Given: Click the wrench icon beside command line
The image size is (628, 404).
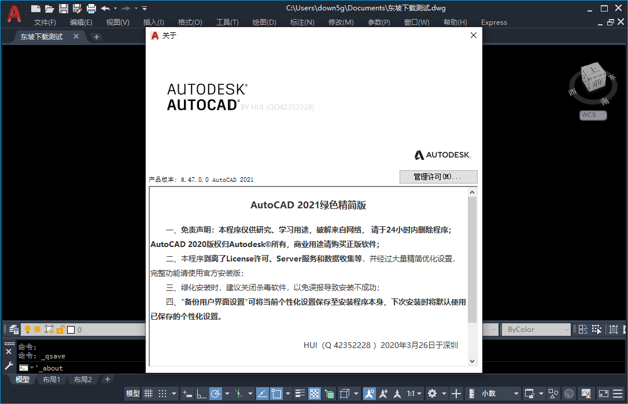Looking at the screenshot, I should tap(9, 365).
